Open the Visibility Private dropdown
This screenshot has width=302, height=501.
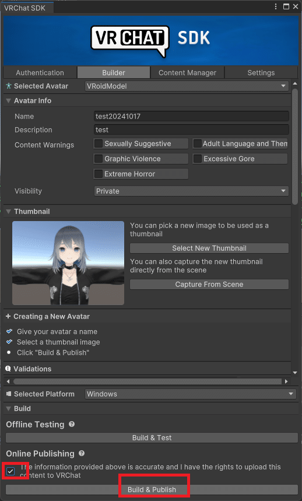click(192, 191)
